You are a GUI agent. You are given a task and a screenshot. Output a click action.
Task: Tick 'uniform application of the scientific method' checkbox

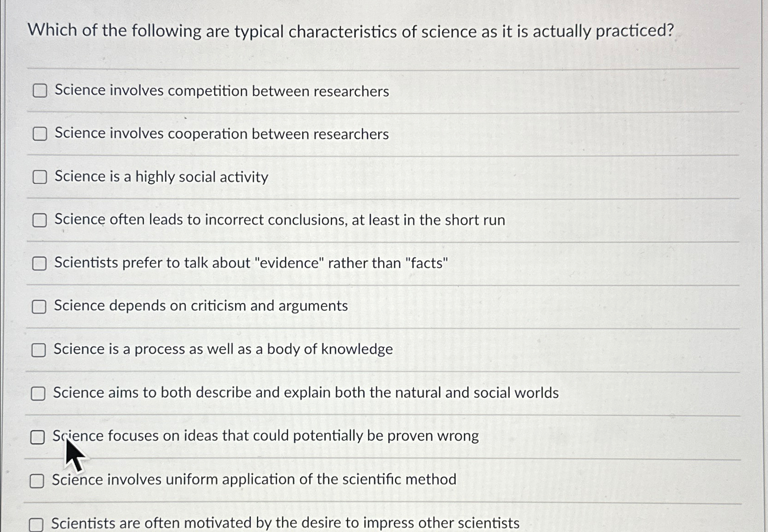[37, 481]
